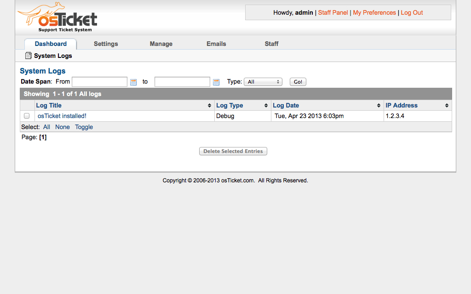The image size is (471, 294).
Task: Sort by Log Type using its sort arrows
Action: (266, 106)
